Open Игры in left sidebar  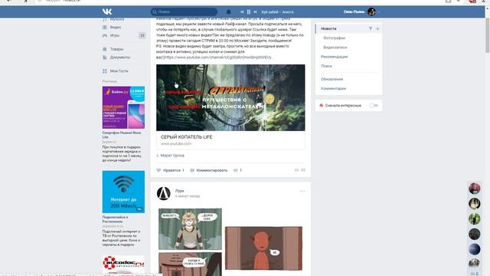point(115,35)
